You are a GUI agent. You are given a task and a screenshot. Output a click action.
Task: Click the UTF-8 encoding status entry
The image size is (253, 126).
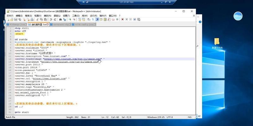pos(170,117)
